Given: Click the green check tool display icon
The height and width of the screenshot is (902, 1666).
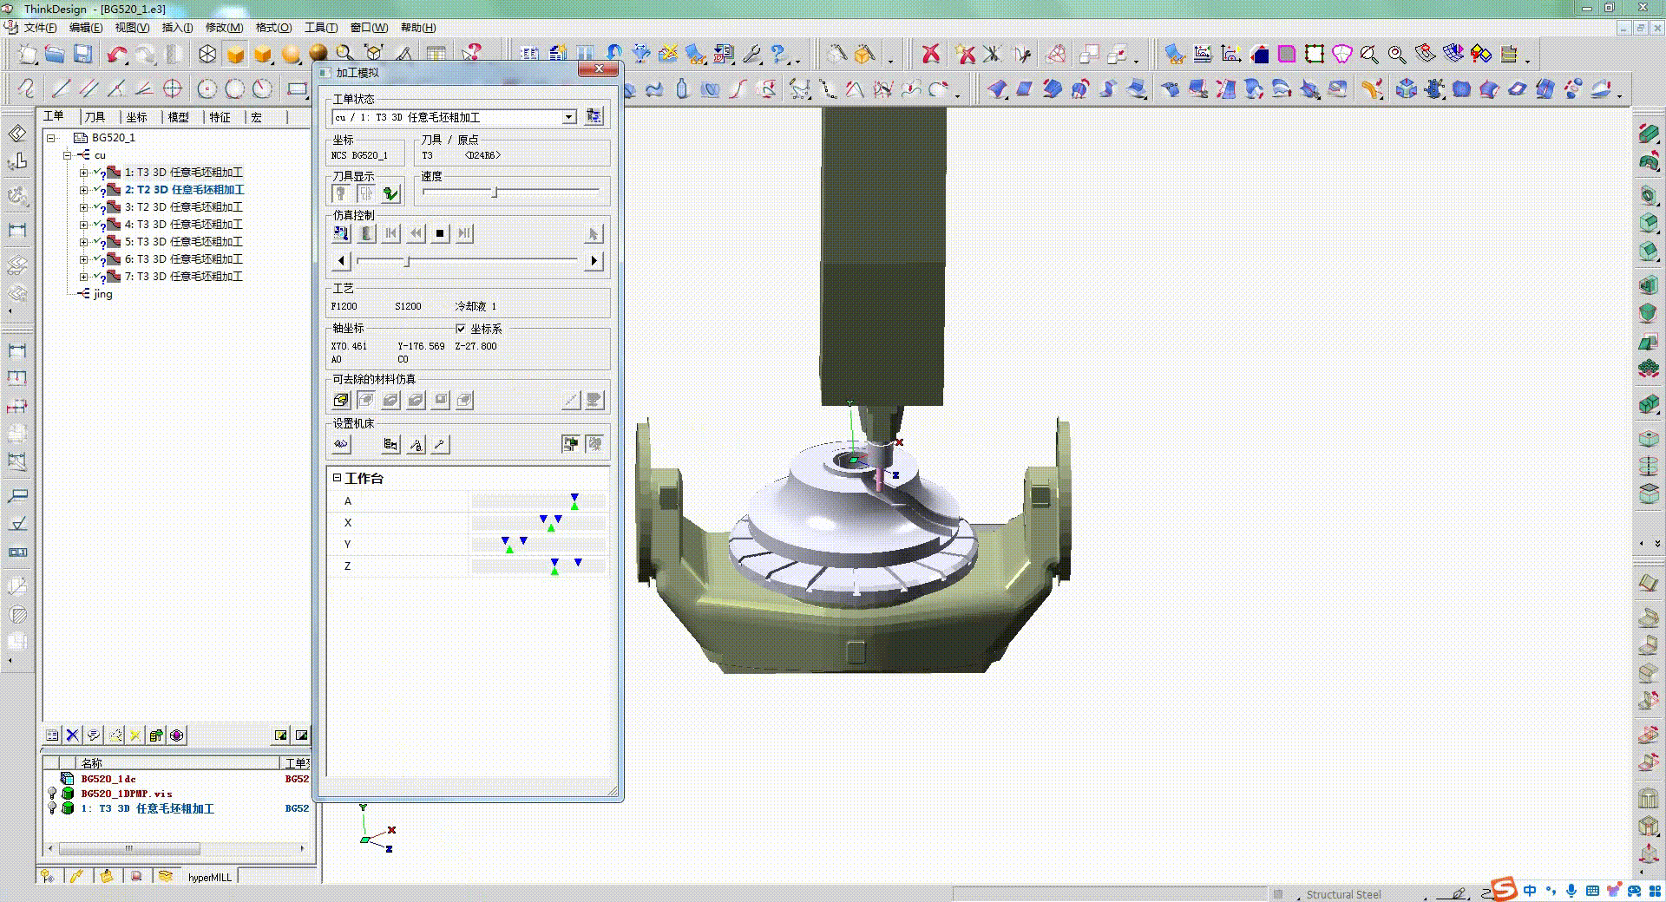Looking at the screenshot, I should pyautogui.click(x=390, y=193).
